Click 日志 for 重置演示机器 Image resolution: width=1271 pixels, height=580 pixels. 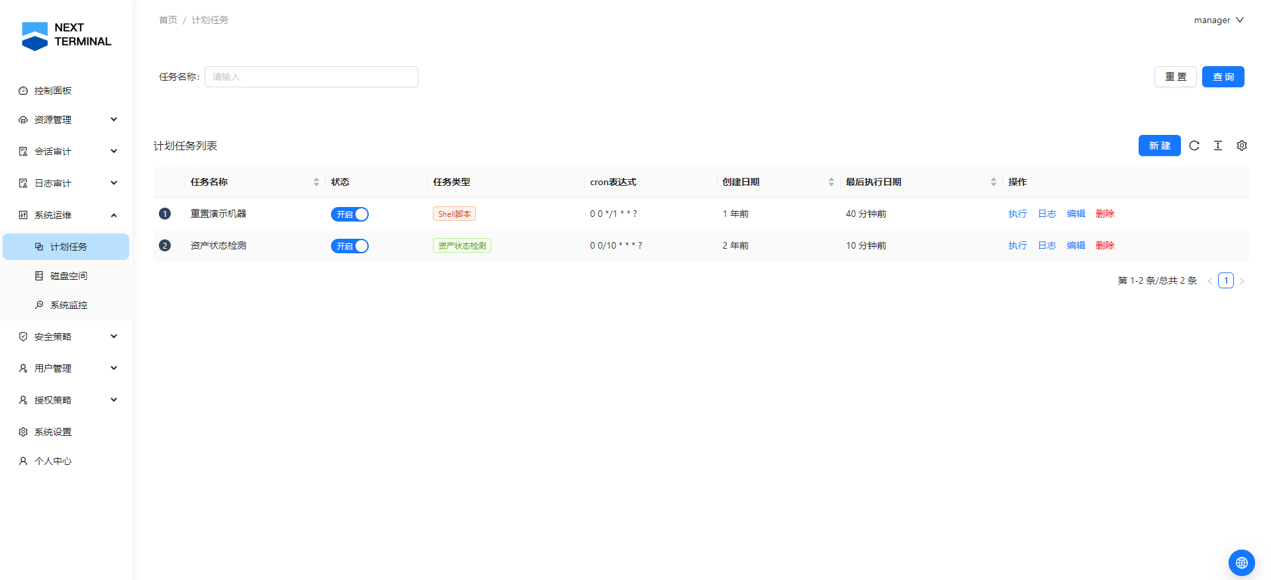point(1047,214)
